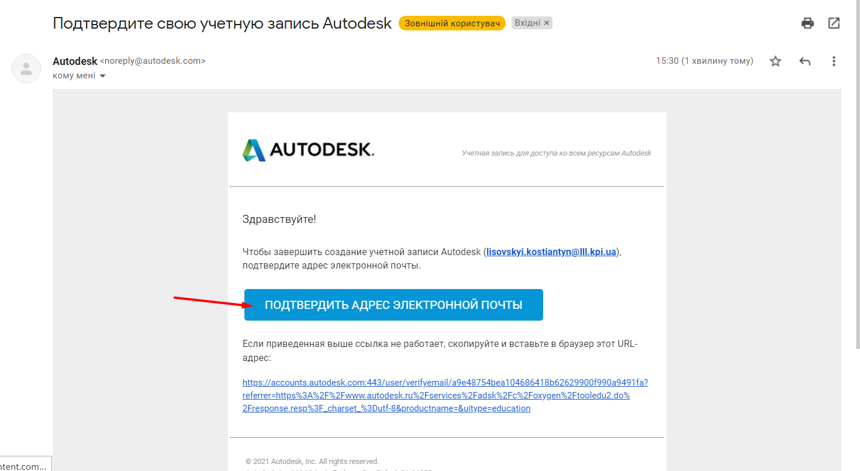Viewport: 860px width, 471px height.
Task: Reply to the Autodesk email
Action: pos(805,61)
